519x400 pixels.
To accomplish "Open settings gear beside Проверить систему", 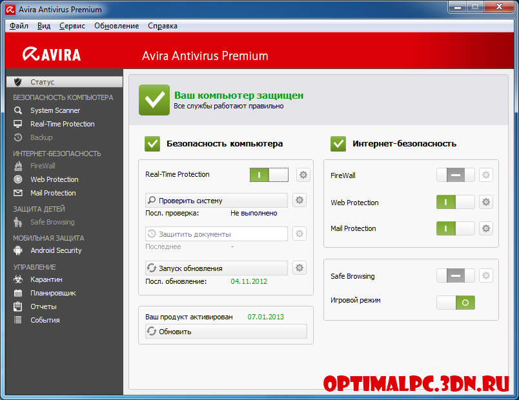I will pos(300,200).
